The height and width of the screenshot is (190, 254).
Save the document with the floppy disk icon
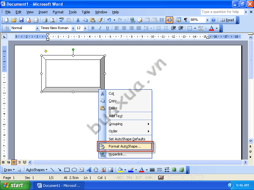(x=21, y=20)
